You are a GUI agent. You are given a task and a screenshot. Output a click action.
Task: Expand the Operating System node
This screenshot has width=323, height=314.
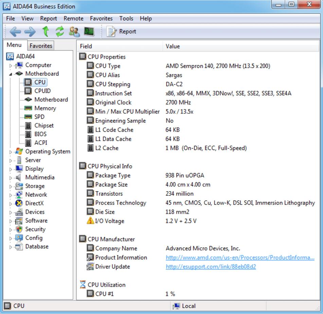click(x=11, y=152)
